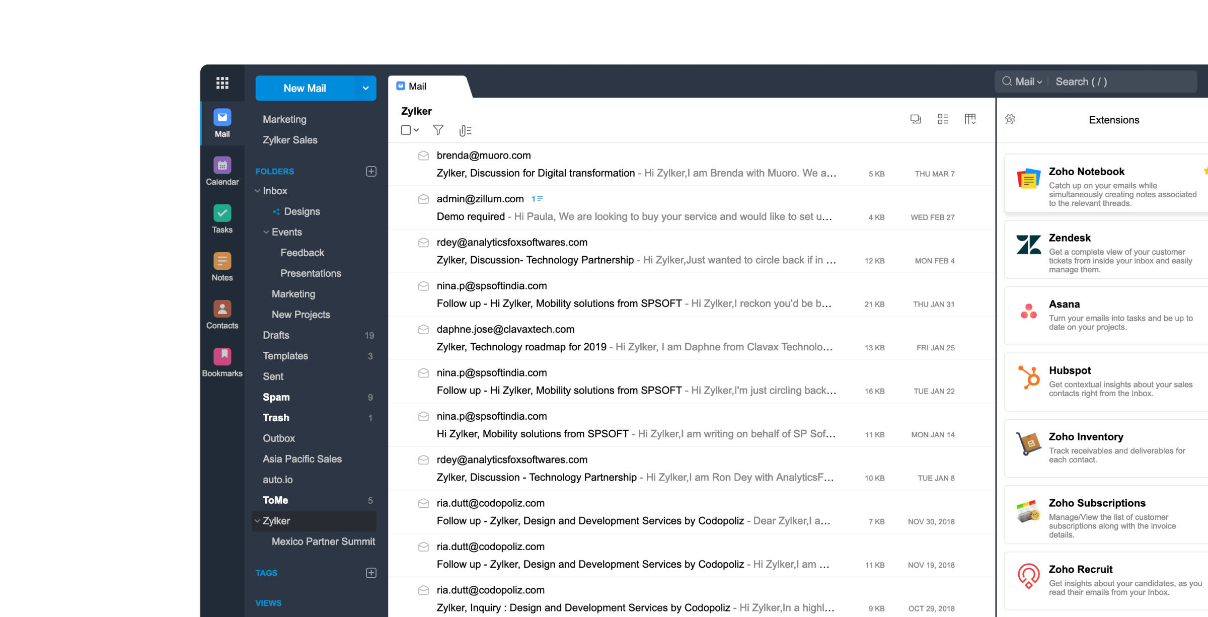Image resolution: width=1208 pixels, height=617 pixels.
Task: Open the New Mail dropdown arrow
Action: click(x=365, y=88)
